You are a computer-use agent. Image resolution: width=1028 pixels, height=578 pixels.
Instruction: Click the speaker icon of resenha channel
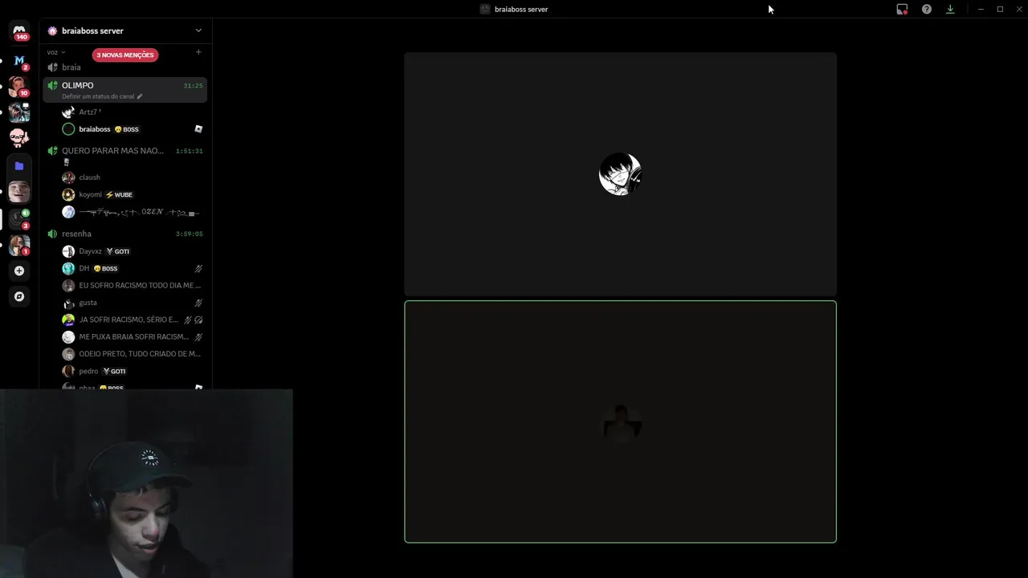(52, 234)
